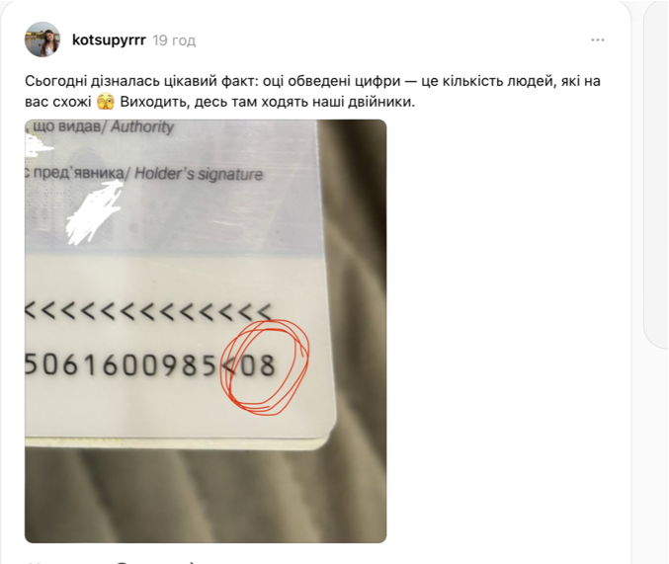Click the red circled digits 08 in photo

coord(265,366)
